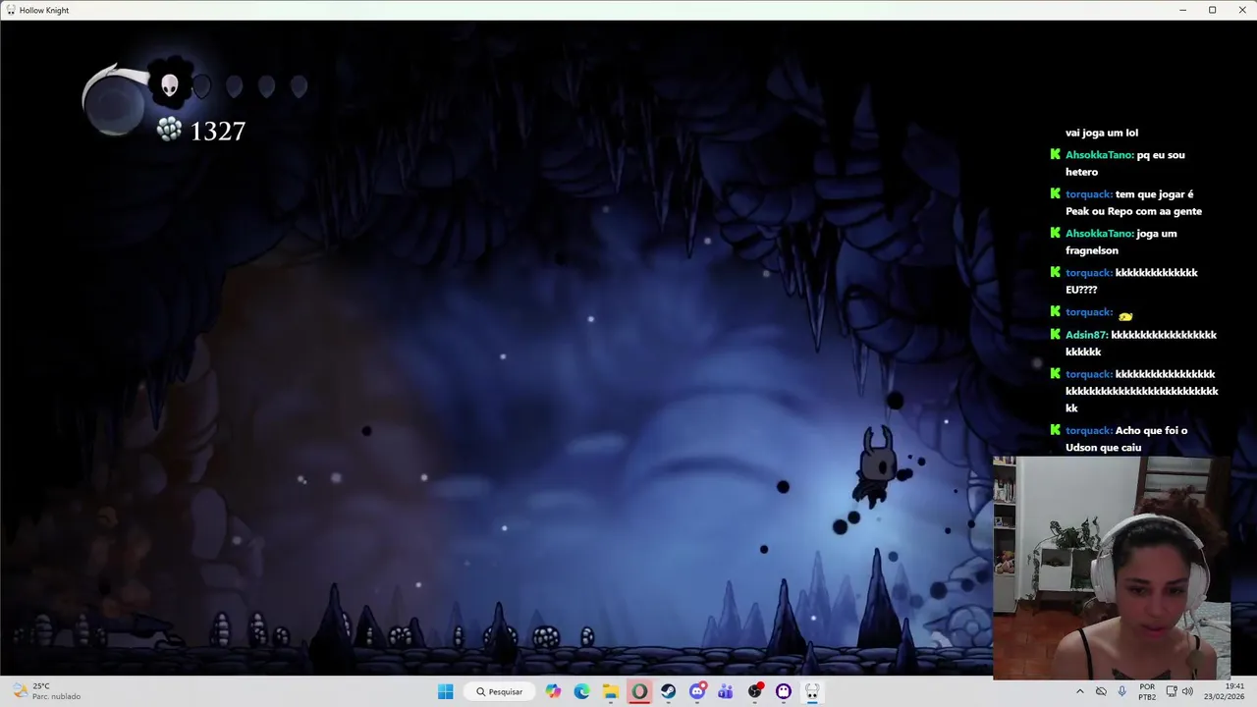Click the microphone tray icon

pos(1121,691)
